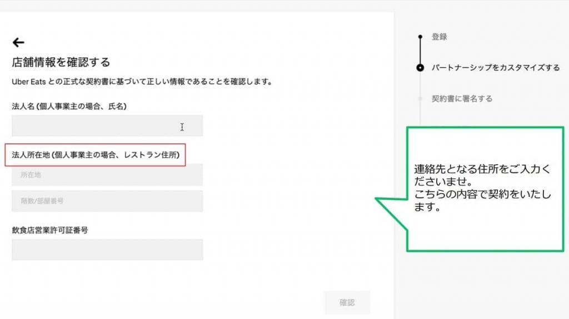Click the 法人所在地 field label
Image resolution: width=569 pixels, height=319 pixels.
click(96, 155)
